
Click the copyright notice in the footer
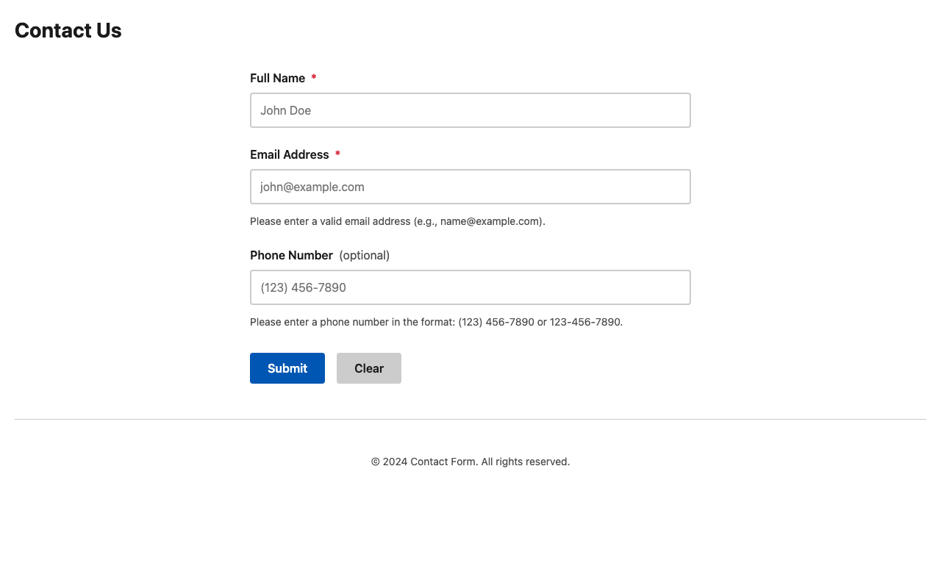pyautogui.click(x=470, y=462)
